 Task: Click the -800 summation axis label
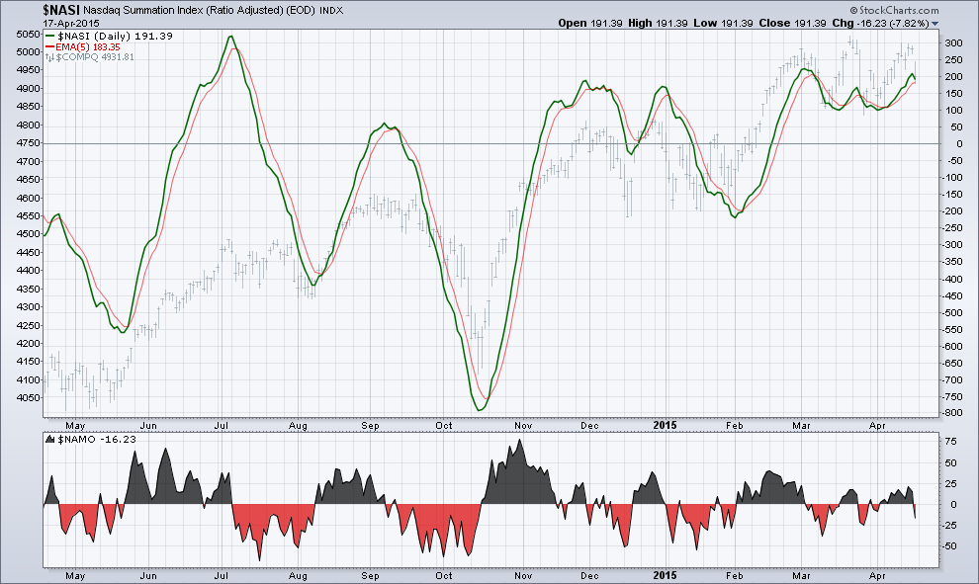(x=951, y=413)
